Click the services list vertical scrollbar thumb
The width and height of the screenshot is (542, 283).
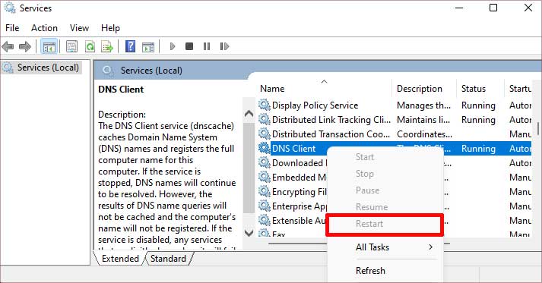click(538, 128)
